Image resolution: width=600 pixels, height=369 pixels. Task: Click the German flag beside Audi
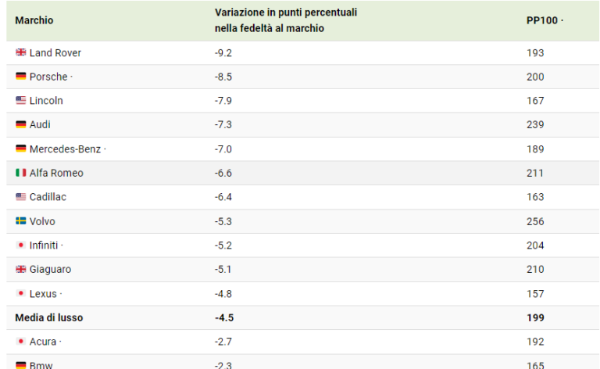[x=20, y=124]
